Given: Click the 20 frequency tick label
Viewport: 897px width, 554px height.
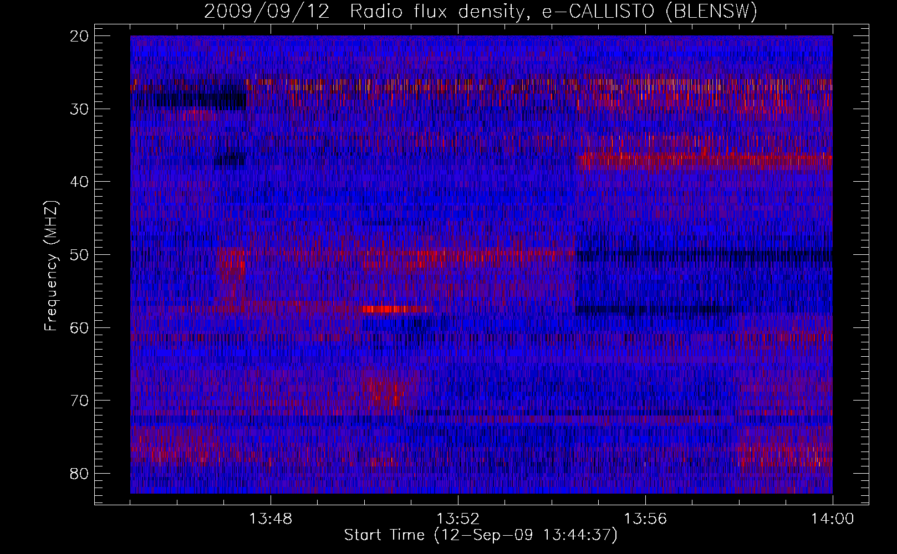Looking at the screenshot, I should click(x=80, y=36).
